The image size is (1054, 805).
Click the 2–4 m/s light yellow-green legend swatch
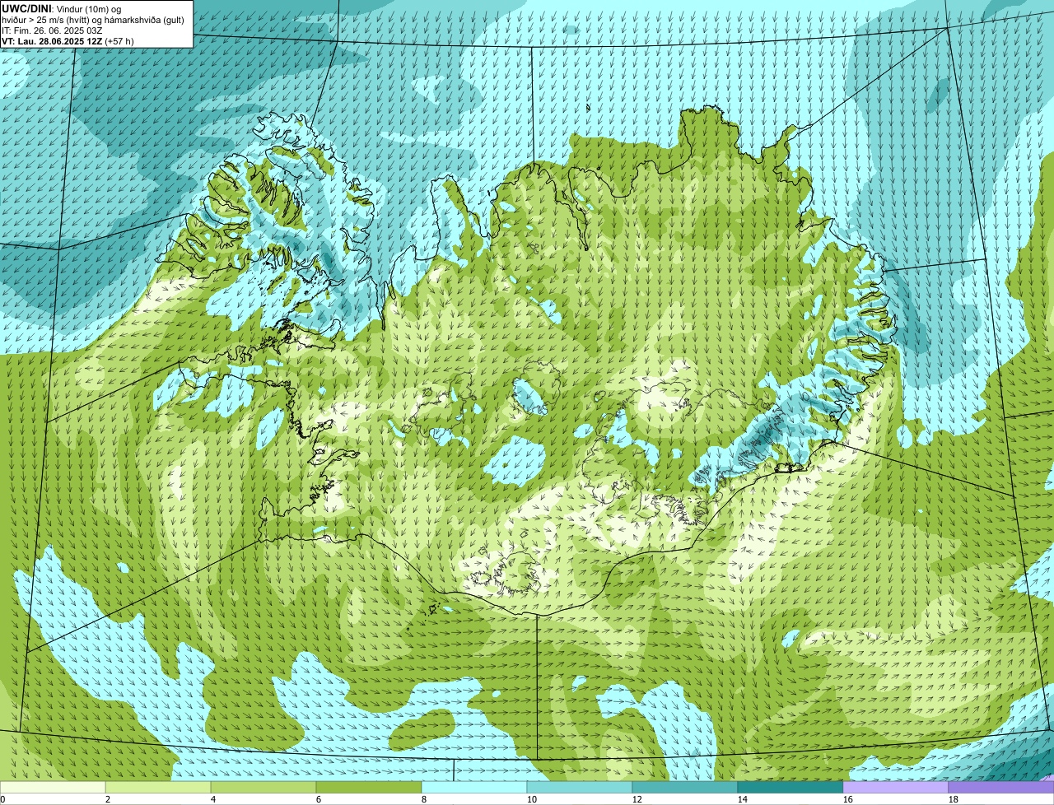tap(158, 788)
